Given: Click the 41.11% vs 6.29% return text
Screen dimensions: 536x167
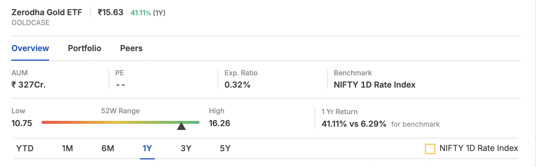Looking at the screenshot, I should coord(354,124).
